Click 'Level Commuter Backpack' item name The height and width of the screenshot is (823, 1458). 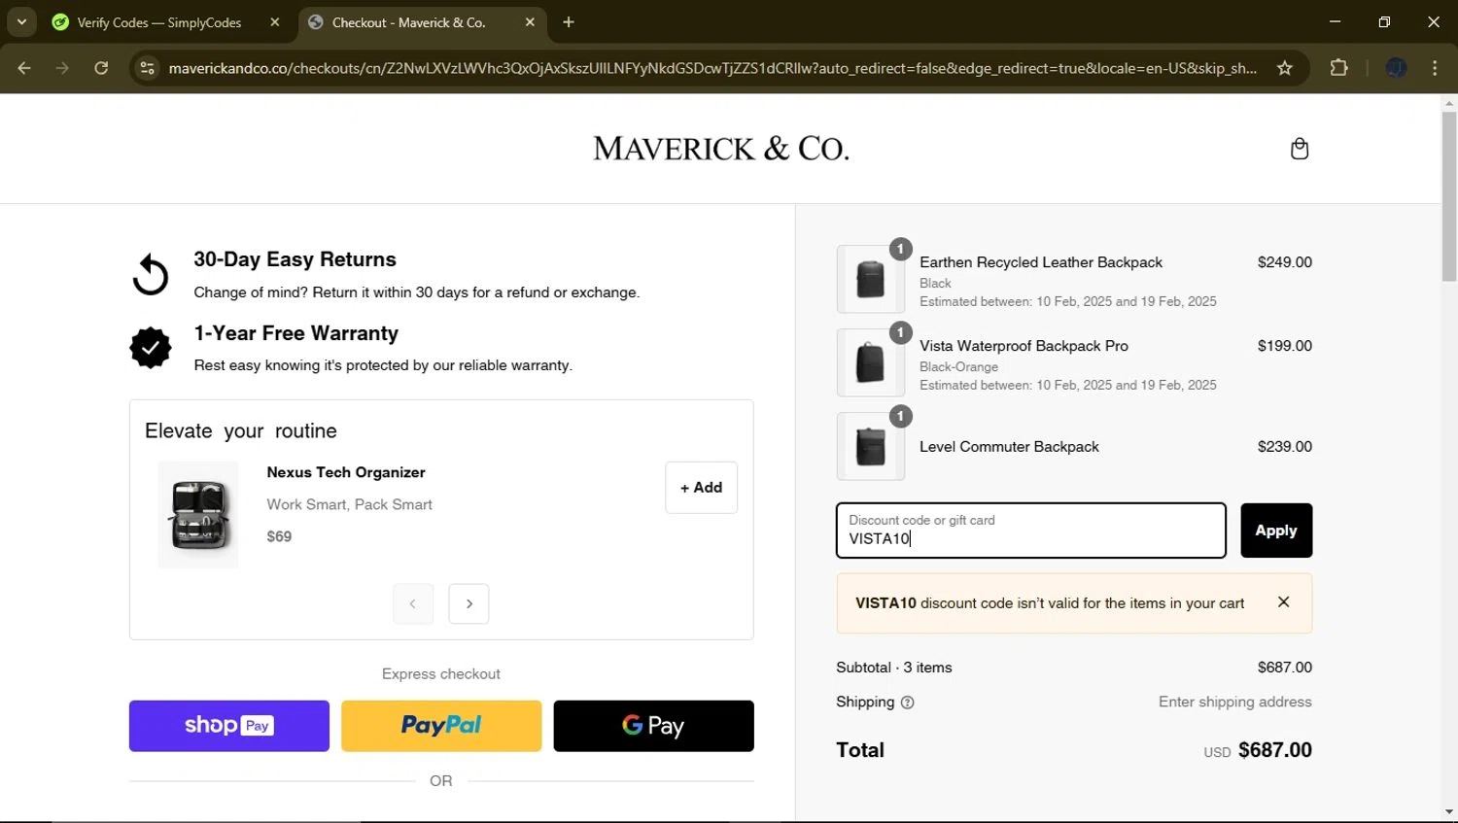[1009, 447]
